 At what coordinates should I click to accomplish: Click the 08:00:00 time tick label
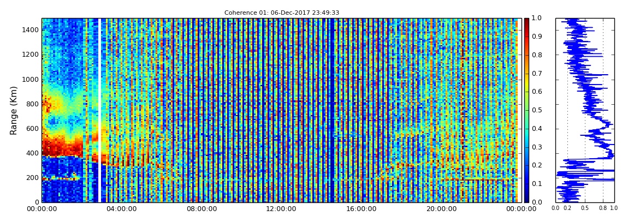point(200,209)
